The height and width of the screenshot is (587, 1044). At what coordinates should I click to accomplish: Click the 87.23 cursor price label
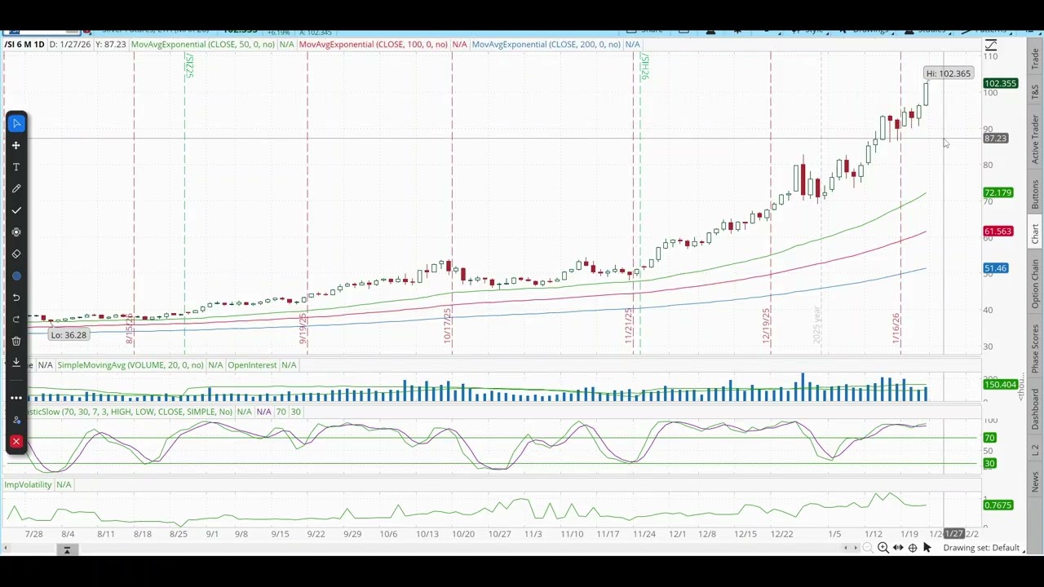(x=996, y=139)
